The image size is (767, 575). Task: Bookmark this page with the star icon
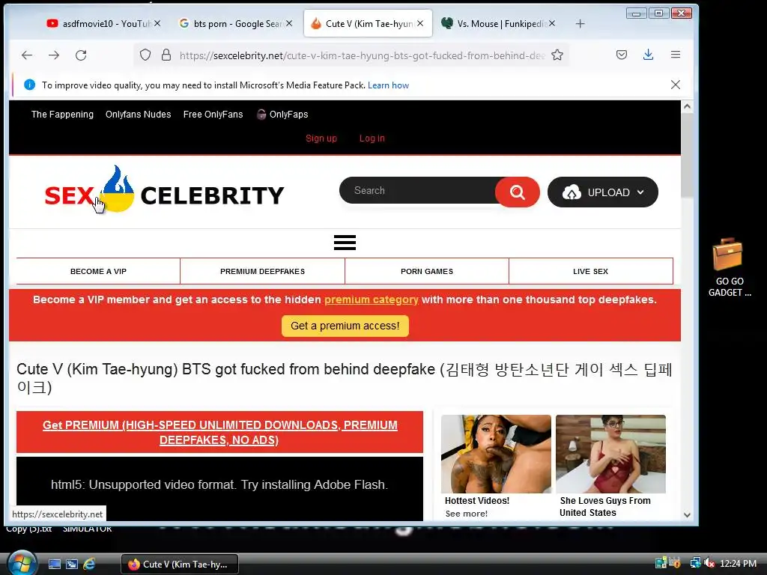click(557, 55)
